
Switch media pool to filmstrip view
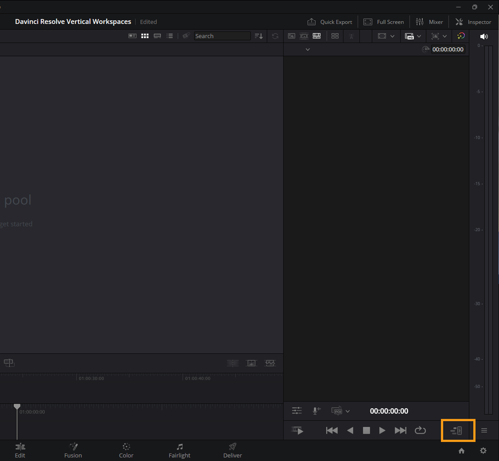pyautogui.click(x=157, y=36)
